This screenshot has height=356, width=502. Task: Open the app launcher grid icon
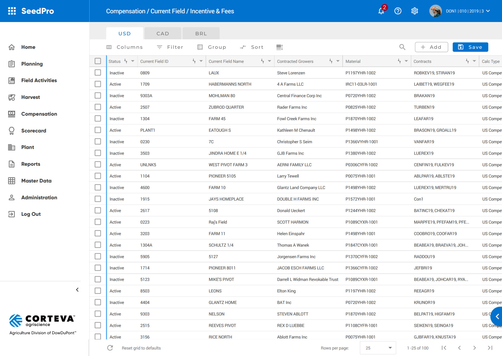coord(12,11)
